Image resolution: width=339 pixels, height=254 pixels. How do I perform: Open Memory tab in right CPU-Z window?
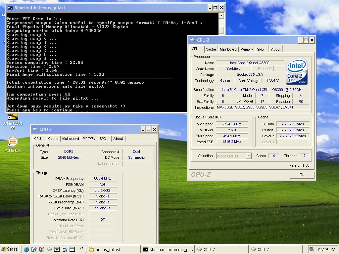pyautogui.click(x=246, y=49)
